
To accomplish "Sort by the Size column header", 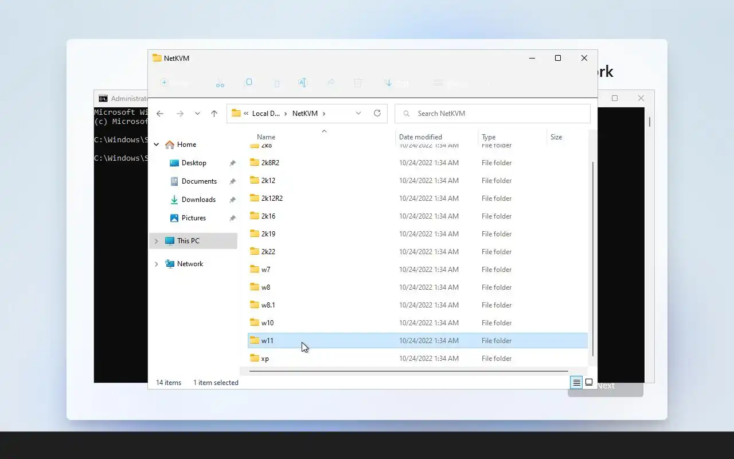I will [556, 137].
